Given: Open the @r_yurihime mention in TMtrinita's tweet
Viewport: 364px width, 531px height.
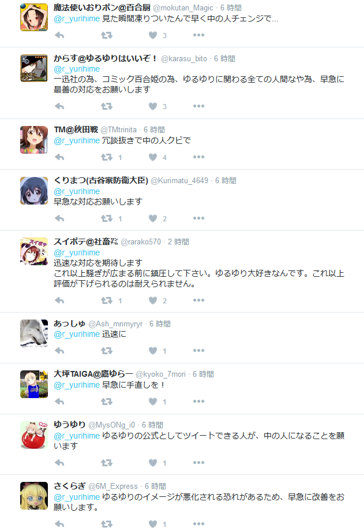Looking at the screenshot, I should pos(77,140).
